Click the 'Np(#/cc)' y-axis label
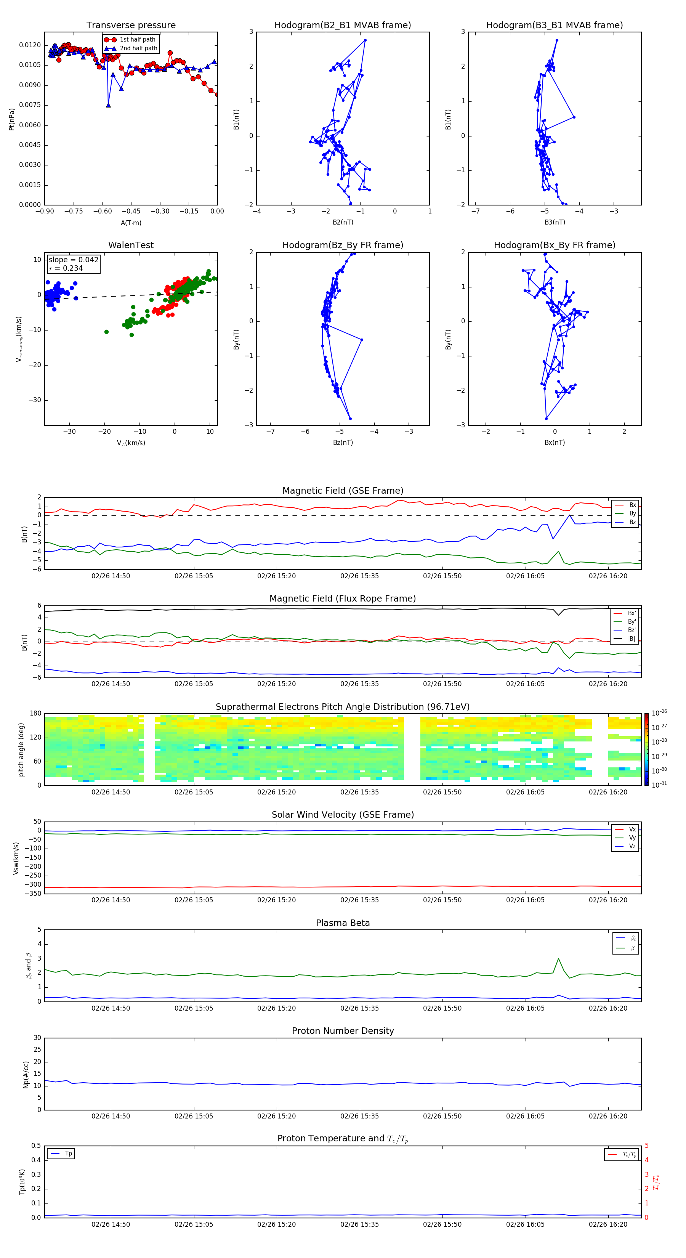Screen dimensions: 686x1258 click(x=26, y=1074)
